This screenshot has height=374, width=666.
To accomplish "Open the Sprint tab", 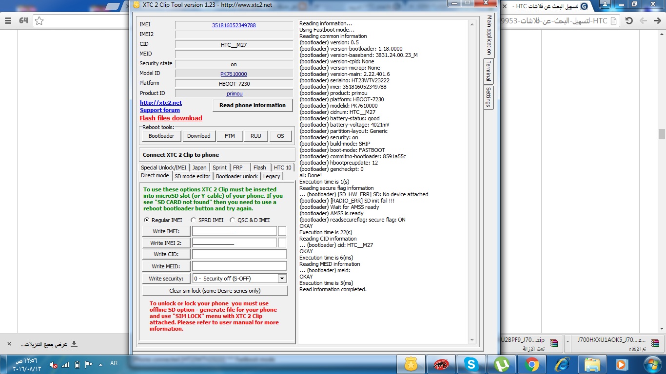I will [x=219, y=168].
